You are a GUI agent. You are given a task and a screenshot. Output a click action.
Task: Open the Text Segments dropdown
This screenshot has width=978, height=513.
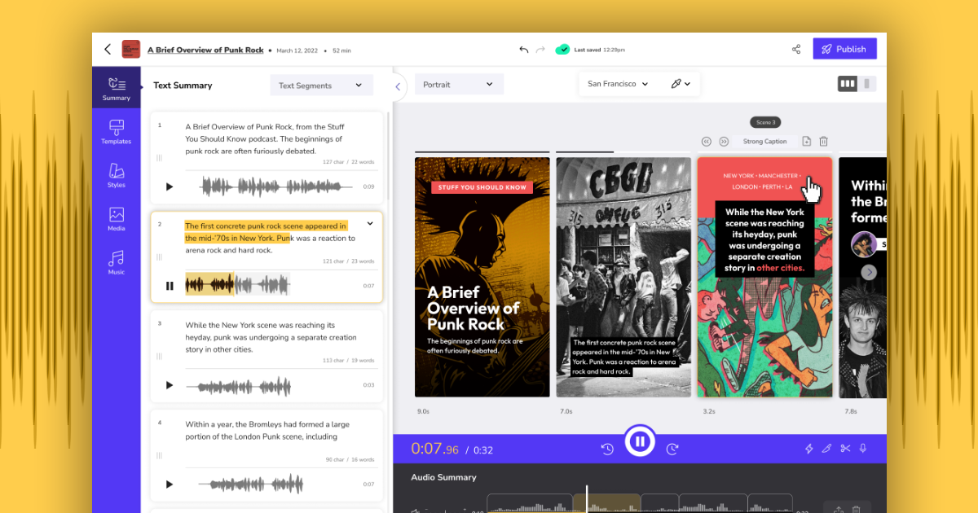click(x=321, y=85)
